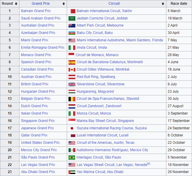Image resolution: width=192 pixels, height=176 pixels.
Task: Open Circuit de Spa-Francorchamps link
Action: pyautogui.click(x=100, y=99)
